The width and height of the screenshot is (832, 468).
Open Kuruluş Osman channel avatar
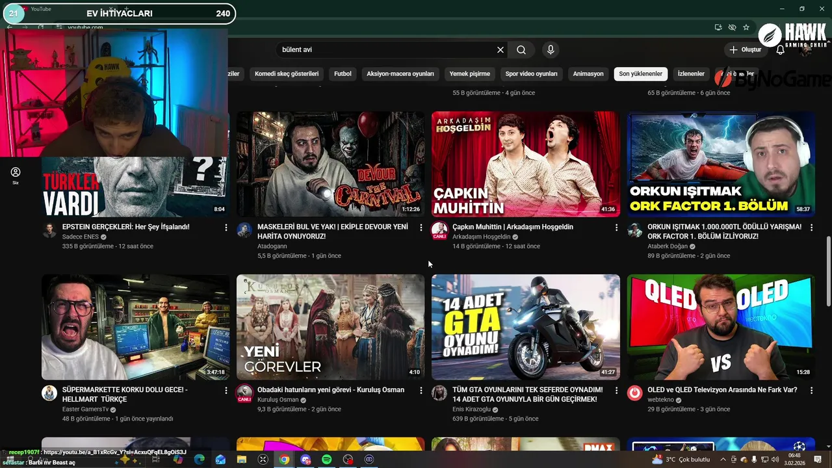[x=244, y=393]
